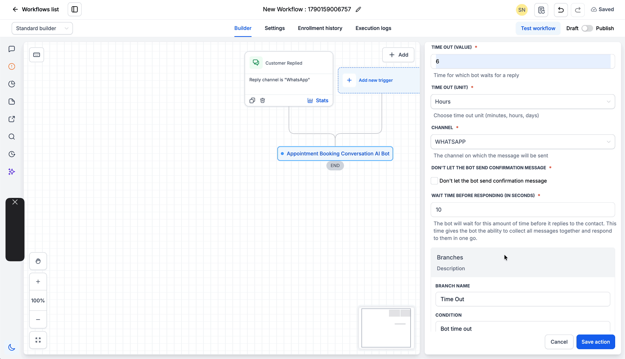This screenshot has height=359, width=625.
Task: Click the Branch Name Time Out field
Action: click(x=523, y=299)
